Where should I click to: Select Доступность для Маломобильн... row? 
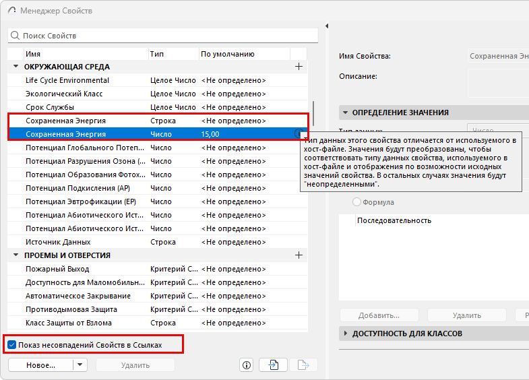pyautogui.click(x=158, y=282)
